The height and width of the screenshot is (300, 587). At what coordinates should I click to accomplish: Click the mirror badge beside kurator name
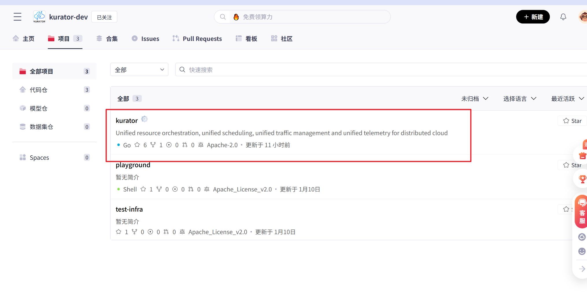point(144,119)
